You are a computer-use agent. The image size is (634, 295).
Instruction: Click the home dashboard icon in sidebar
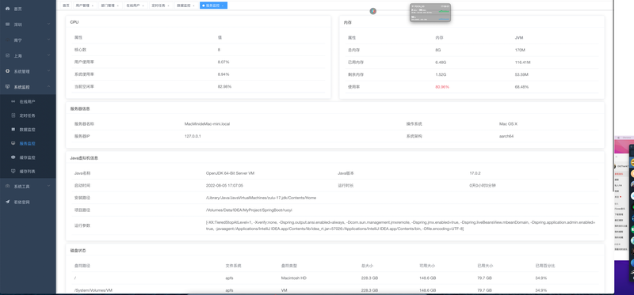pyautogui.click(x=8, y=9)
